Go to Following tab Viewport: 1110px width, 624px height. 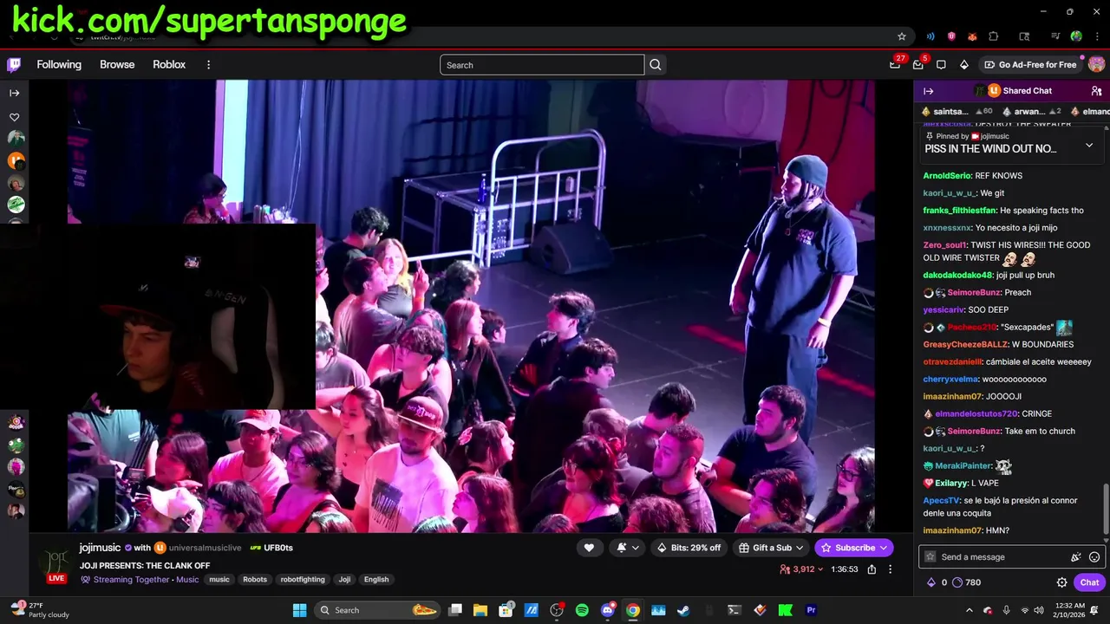coord(59,65)
